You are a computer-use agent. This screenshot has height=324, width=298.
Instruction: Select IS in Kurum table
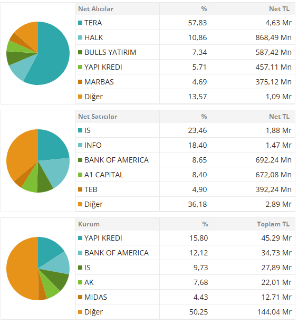coord(88,268)
